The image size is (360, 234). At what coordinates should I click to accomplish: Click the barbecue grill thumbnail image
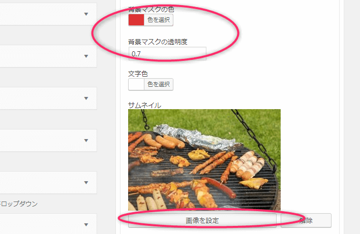pos(204,160)
